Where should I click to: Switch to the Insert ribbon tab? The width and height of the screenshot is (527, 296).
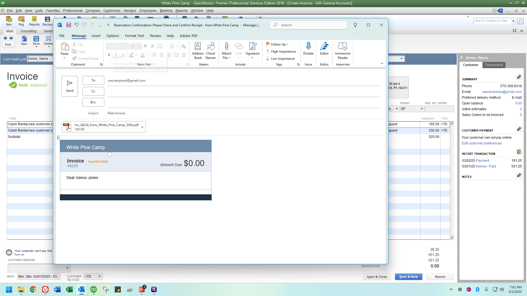click(96, 36)
